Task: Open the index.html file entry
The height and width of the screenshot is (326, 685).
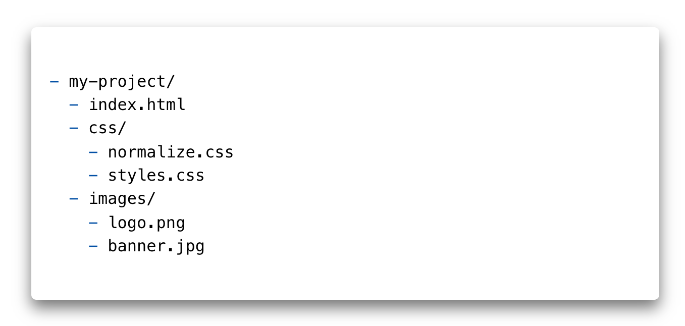Action: click(137, 105)
